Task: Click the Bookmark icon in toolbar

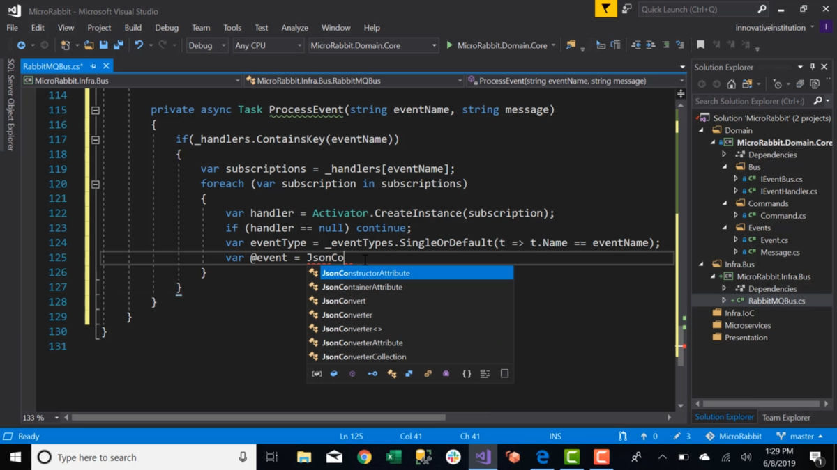Action: pyautogui.click(x=700, y=45)
